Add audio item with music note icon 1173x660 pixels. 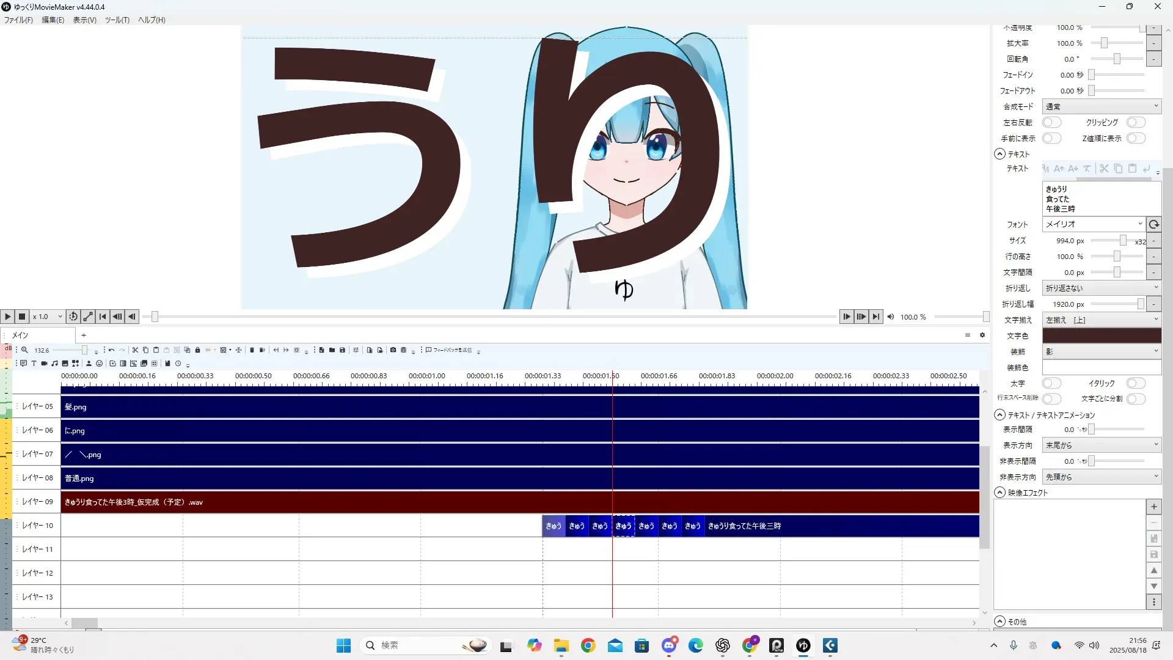point(54,364)
